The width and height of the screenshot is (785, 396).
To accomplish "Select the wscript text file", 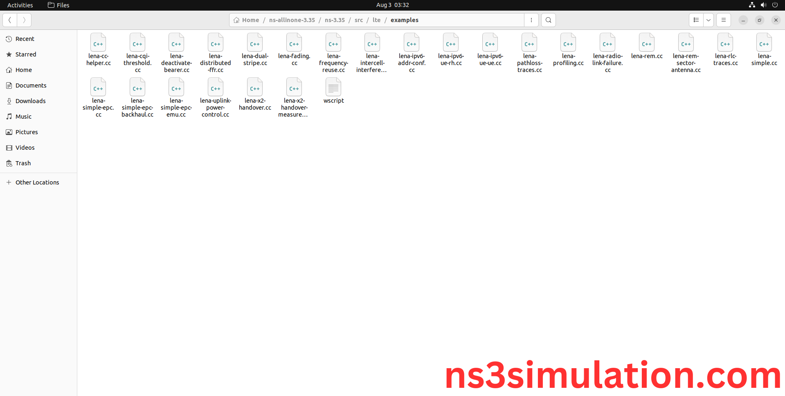I will [x=333, y=91].
